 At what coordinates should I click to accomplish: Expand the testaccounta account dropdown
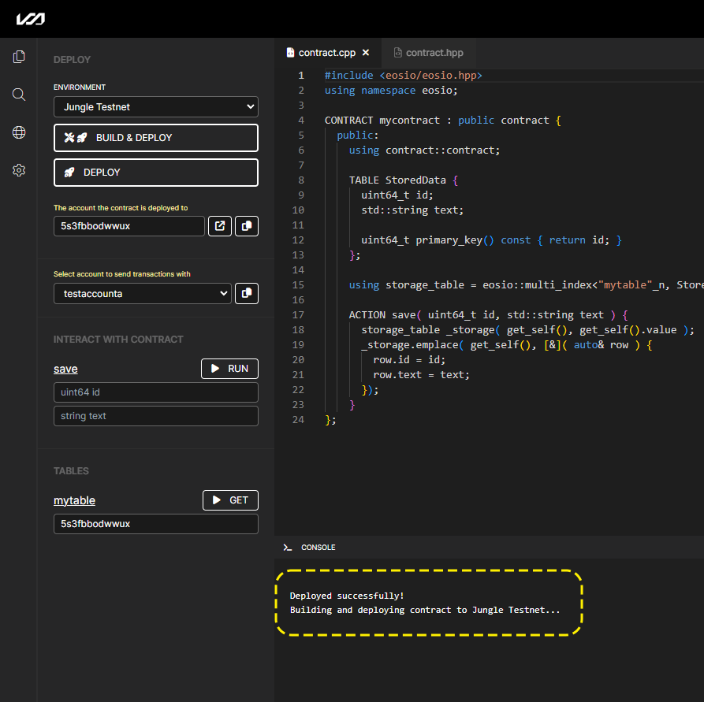pyautogui.click(x=143, y=294)
